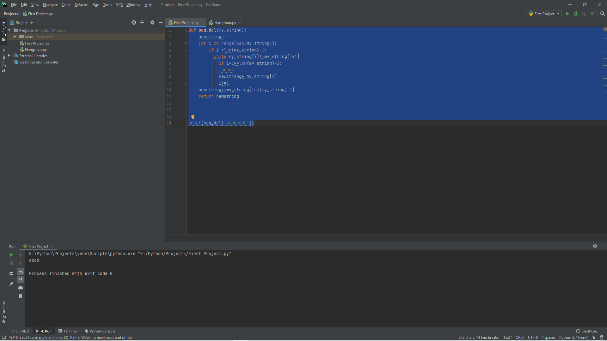
Task: Open the Event Log
Action: pyautogui.click(x=587, y=331)
